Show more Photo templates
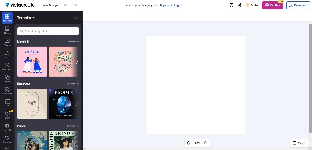This screenshot has width=312, height=150. click(x=73, y=126)
